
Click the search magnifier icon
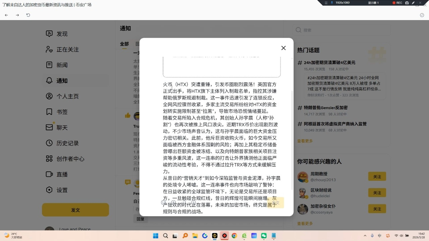click(298, 30)
